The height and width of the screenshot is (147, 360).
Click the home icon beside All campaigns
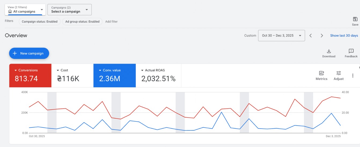click(10, 11)
